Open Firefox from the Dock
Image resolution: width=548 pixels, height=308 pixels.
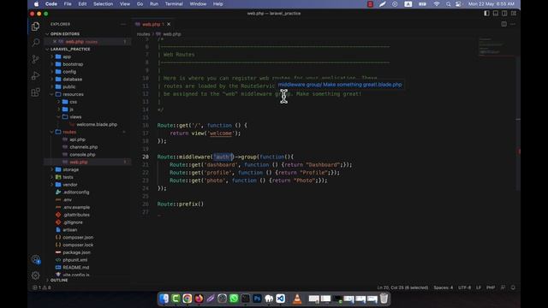tap(199, 299)
